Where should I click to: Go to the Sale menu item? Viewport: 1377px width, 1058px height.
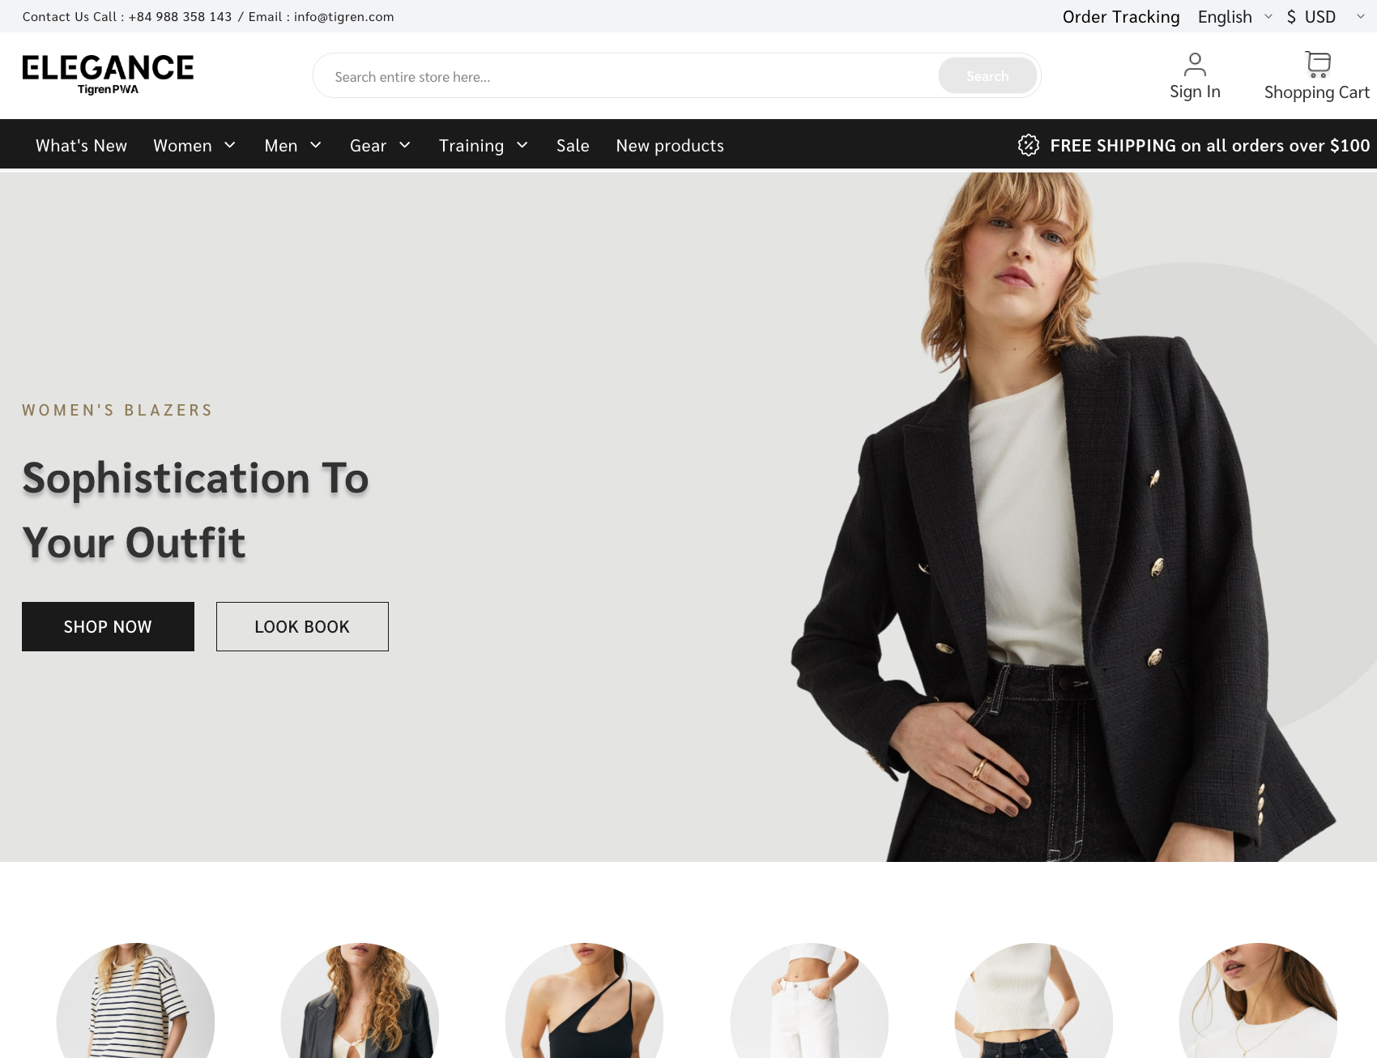[x=573, y=146]
